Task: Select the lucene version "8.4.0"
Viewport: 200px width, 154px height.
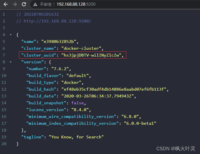Action: pyautogui.click(x=80, y=110)
